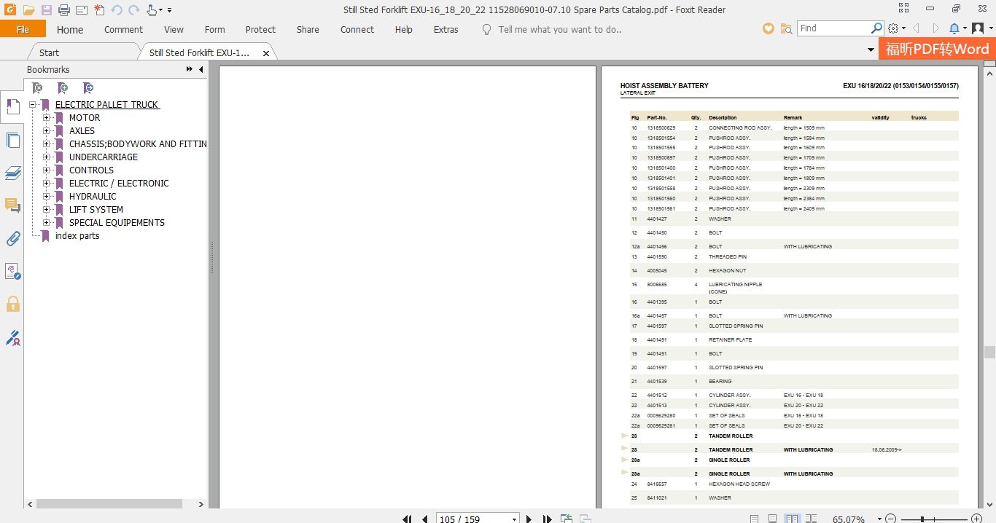Expand the MOTOR bookmark node
996x523 pixels.
[x=47, y=118]
